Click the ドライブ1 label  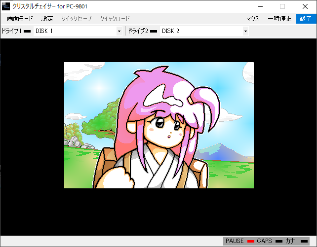pyautogui.click(x=11, y=31)
